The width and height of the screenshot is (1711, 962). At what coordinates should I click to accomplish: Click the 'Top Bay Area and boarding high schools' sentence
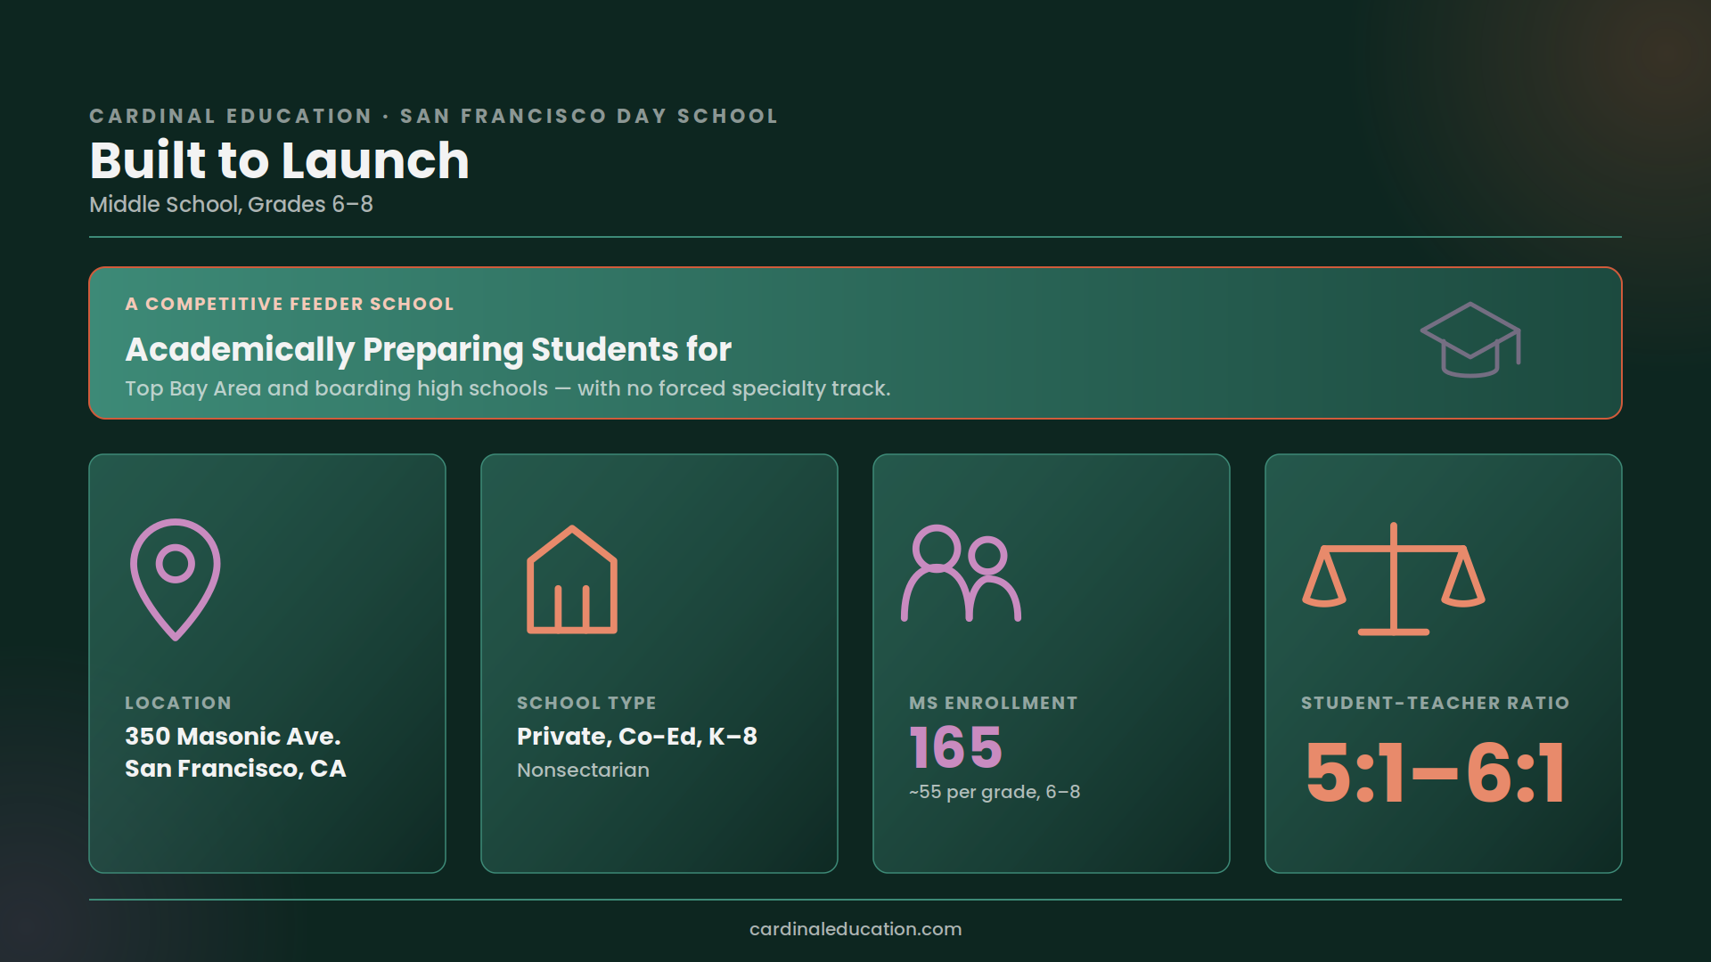508,389
